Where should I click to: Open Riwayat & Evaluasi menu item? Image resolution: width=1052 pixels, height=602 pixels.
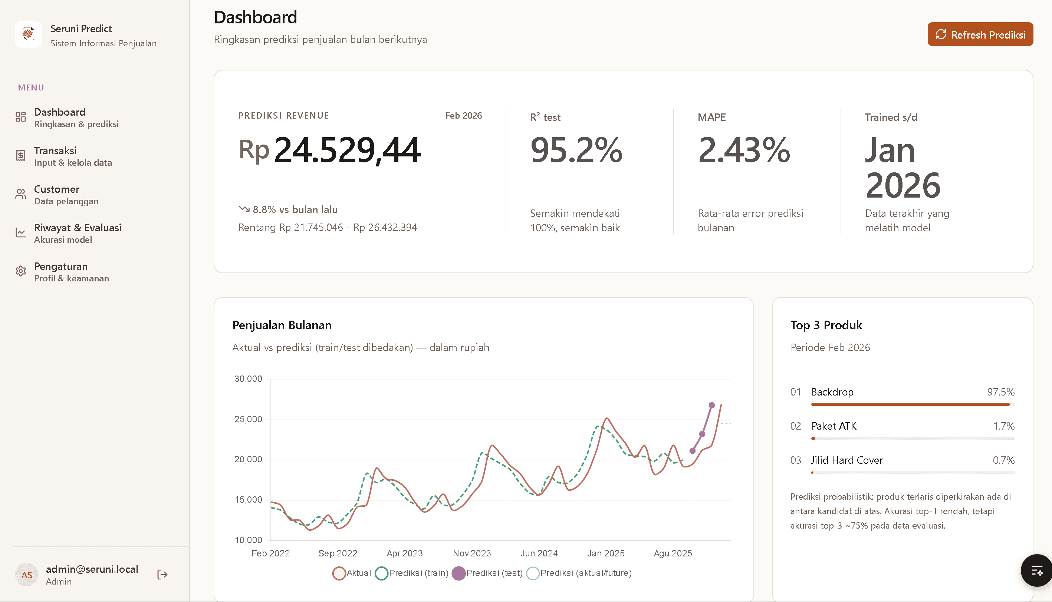[95, 233]
